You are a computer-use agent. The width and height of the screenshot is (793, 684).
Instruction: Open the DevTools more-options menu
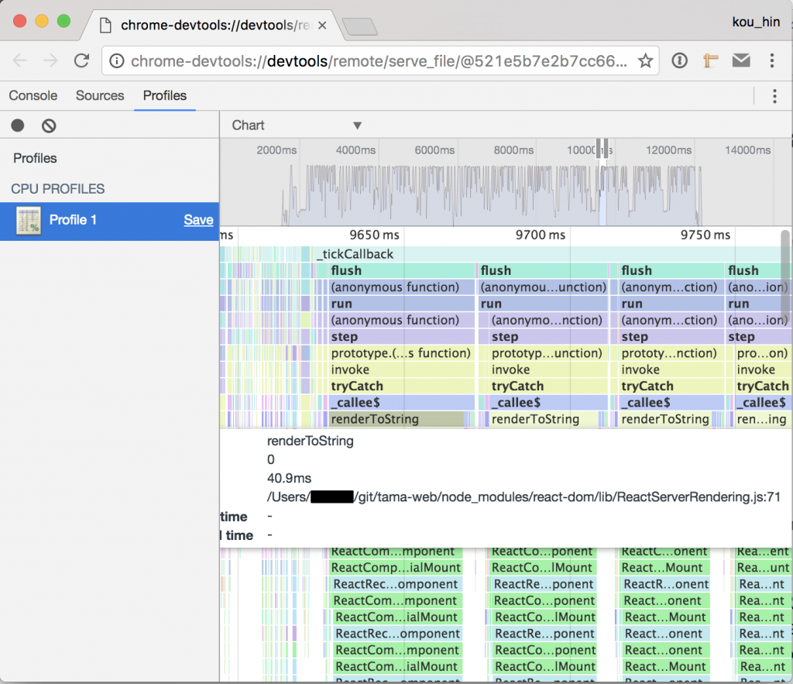[x=775, y=95]
